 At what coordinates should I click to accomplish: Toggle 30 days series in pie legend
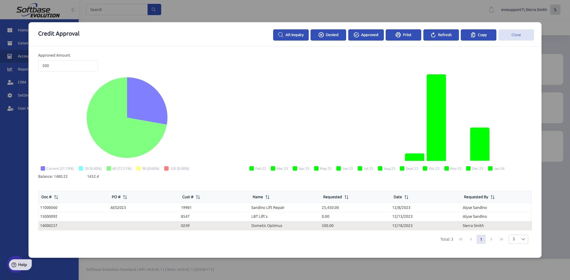[x=90, y=169]
